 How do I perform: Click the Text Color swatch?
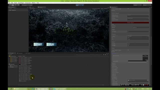[137, 61]
